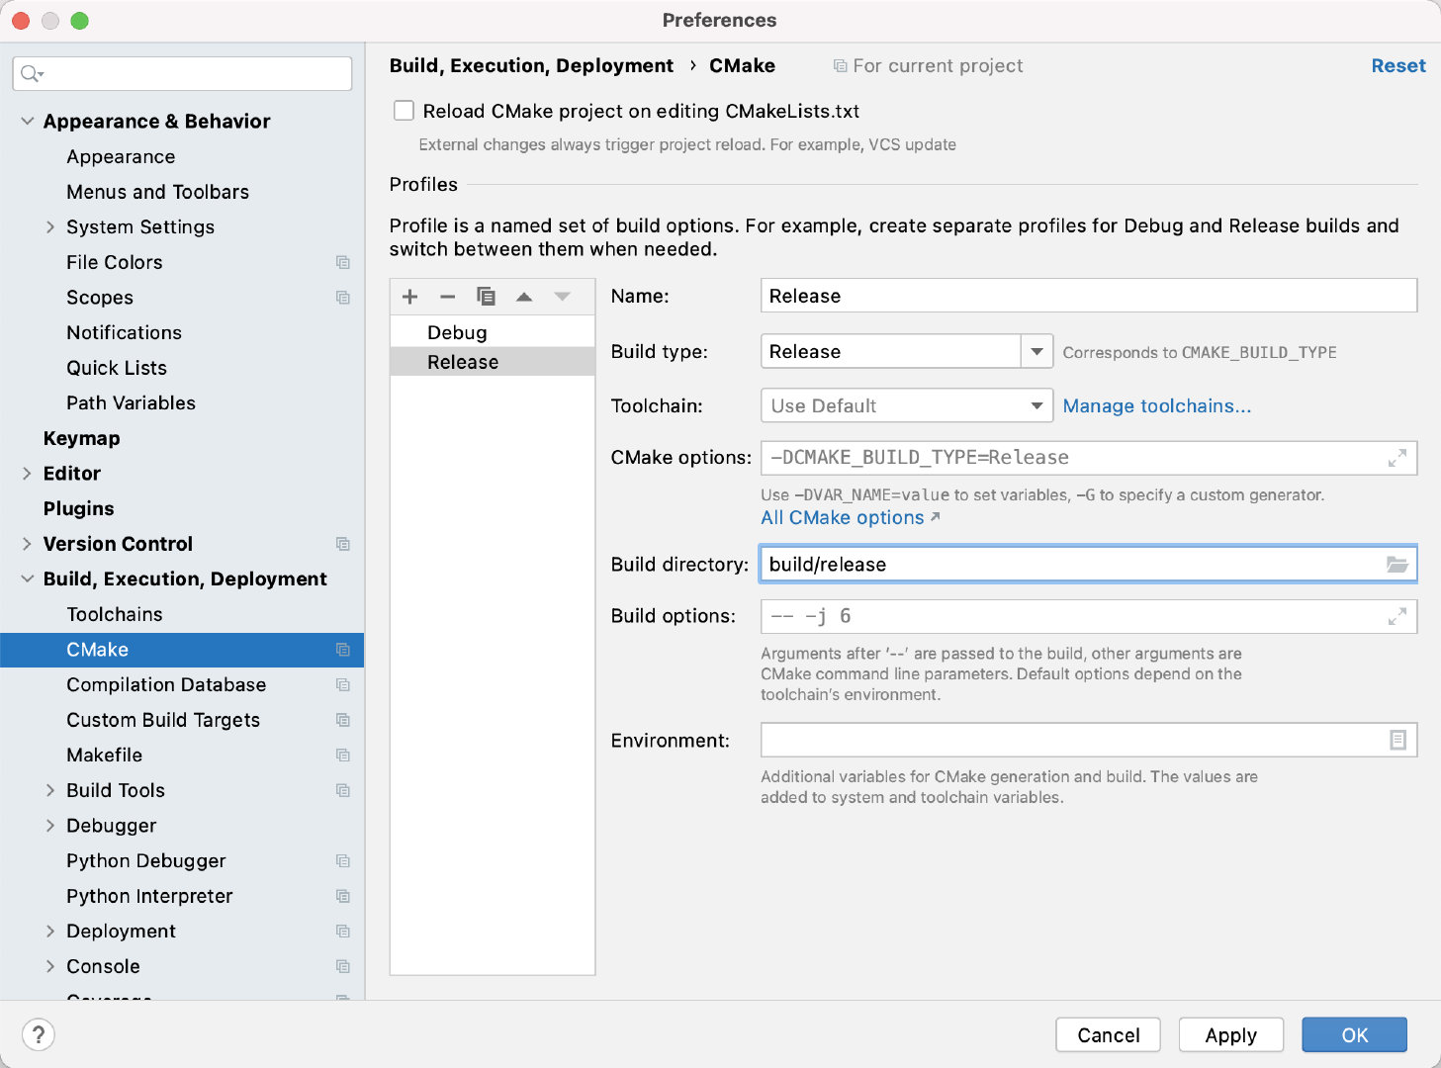This screenshot has width=1441, height=1068.
Task: Expand the Build options editor
Action: click(x=1396, y=615)
